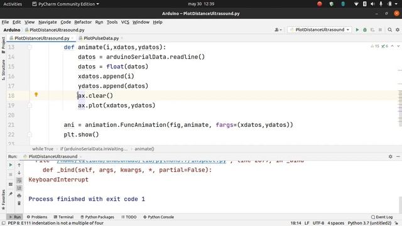Restore layout icon in Run panel
Viewport: 402px width, 226px height.
point(11,184)
